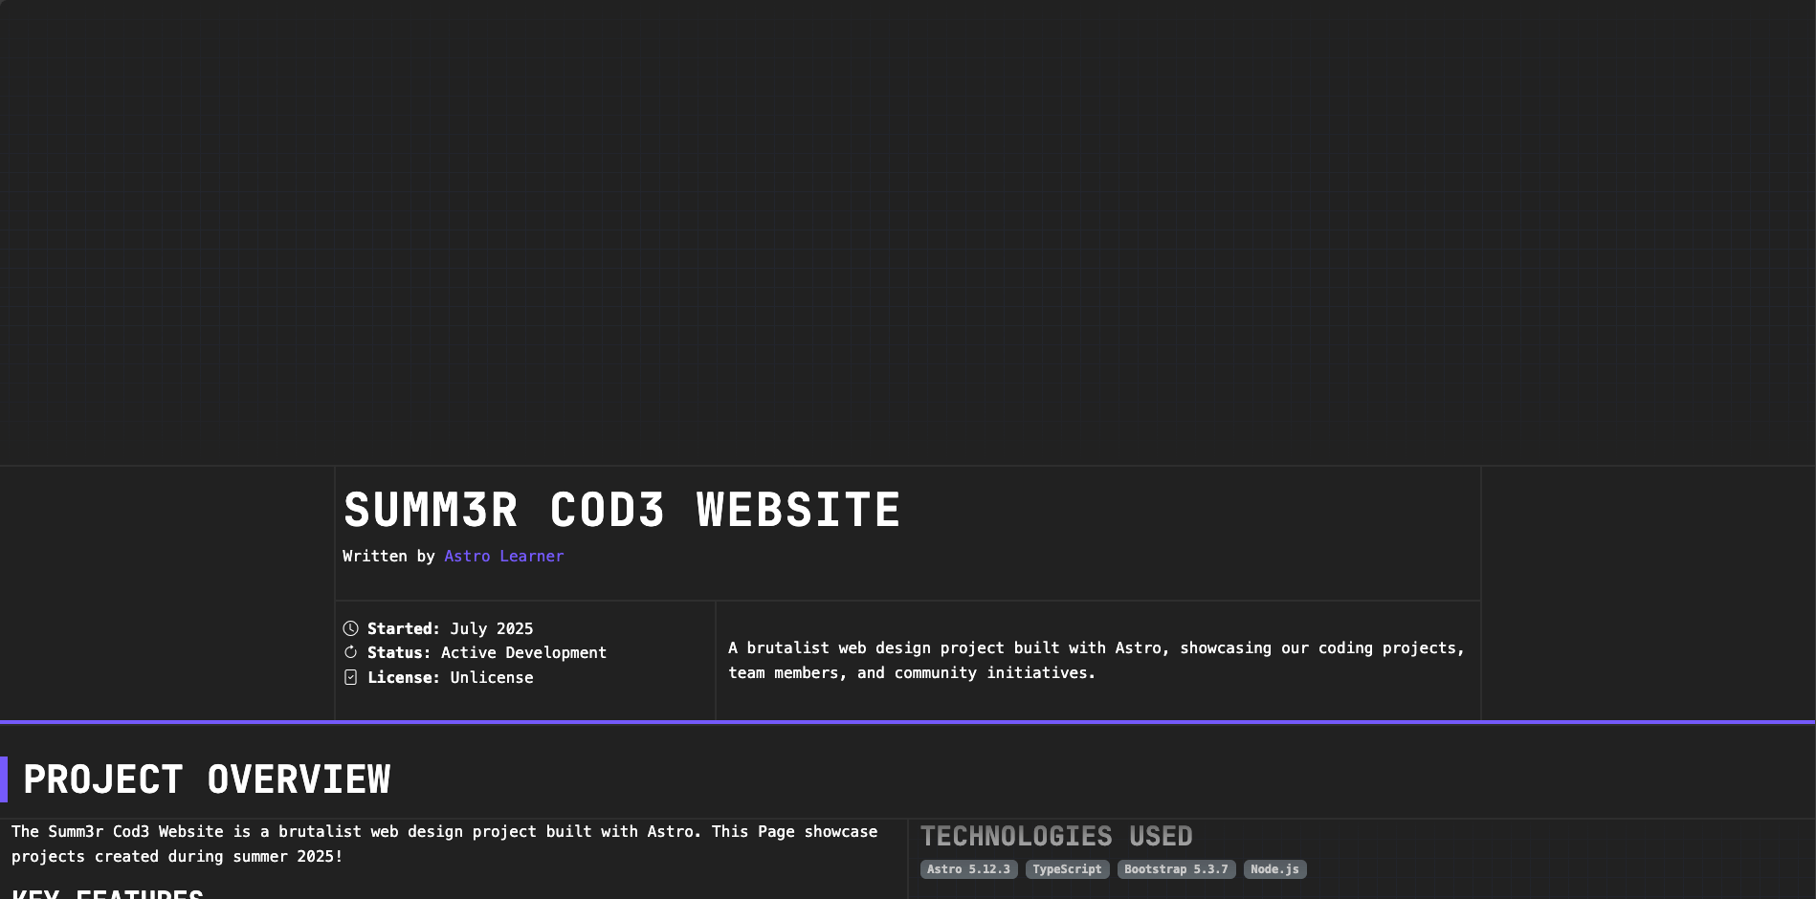This screenshot has height=899, width=1816.
Task: Click the clock icon beside Started date
Action: click(x=350, y=628)
